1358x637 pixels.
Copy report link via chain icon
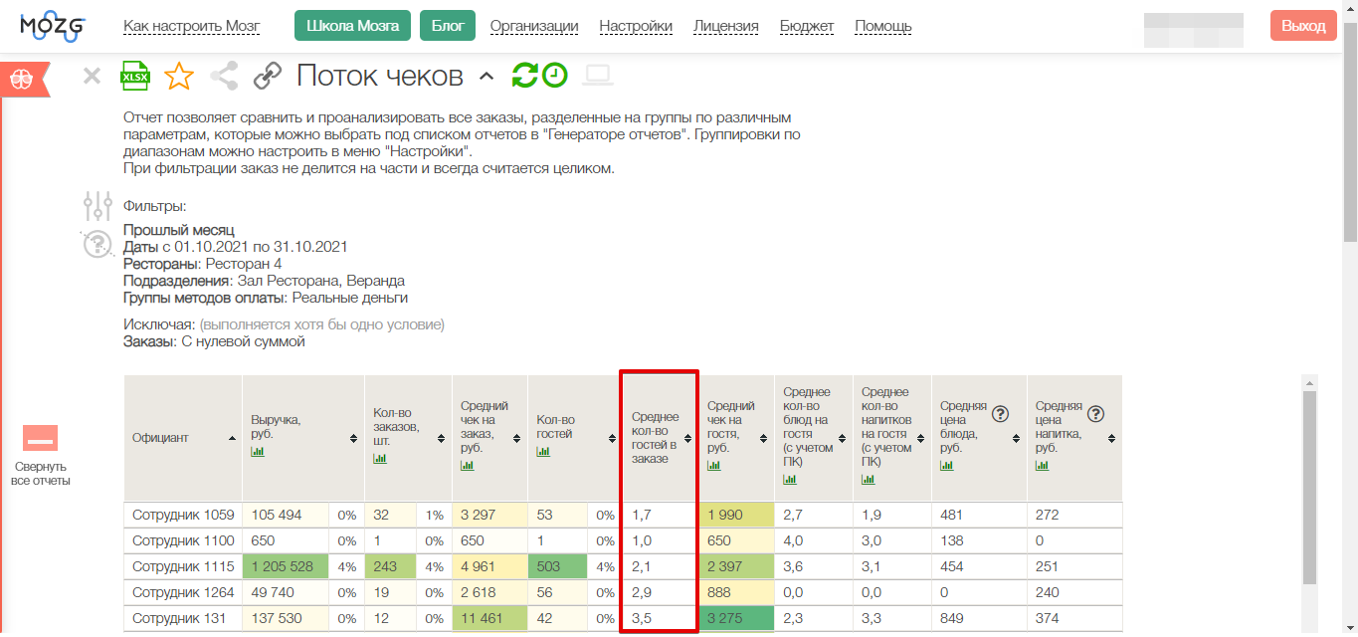point(267,76)
